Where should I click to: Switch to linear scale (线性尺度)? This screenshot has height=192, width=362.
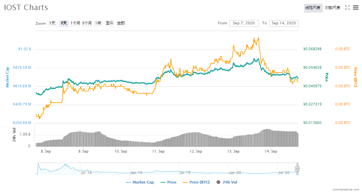point(313,8)
